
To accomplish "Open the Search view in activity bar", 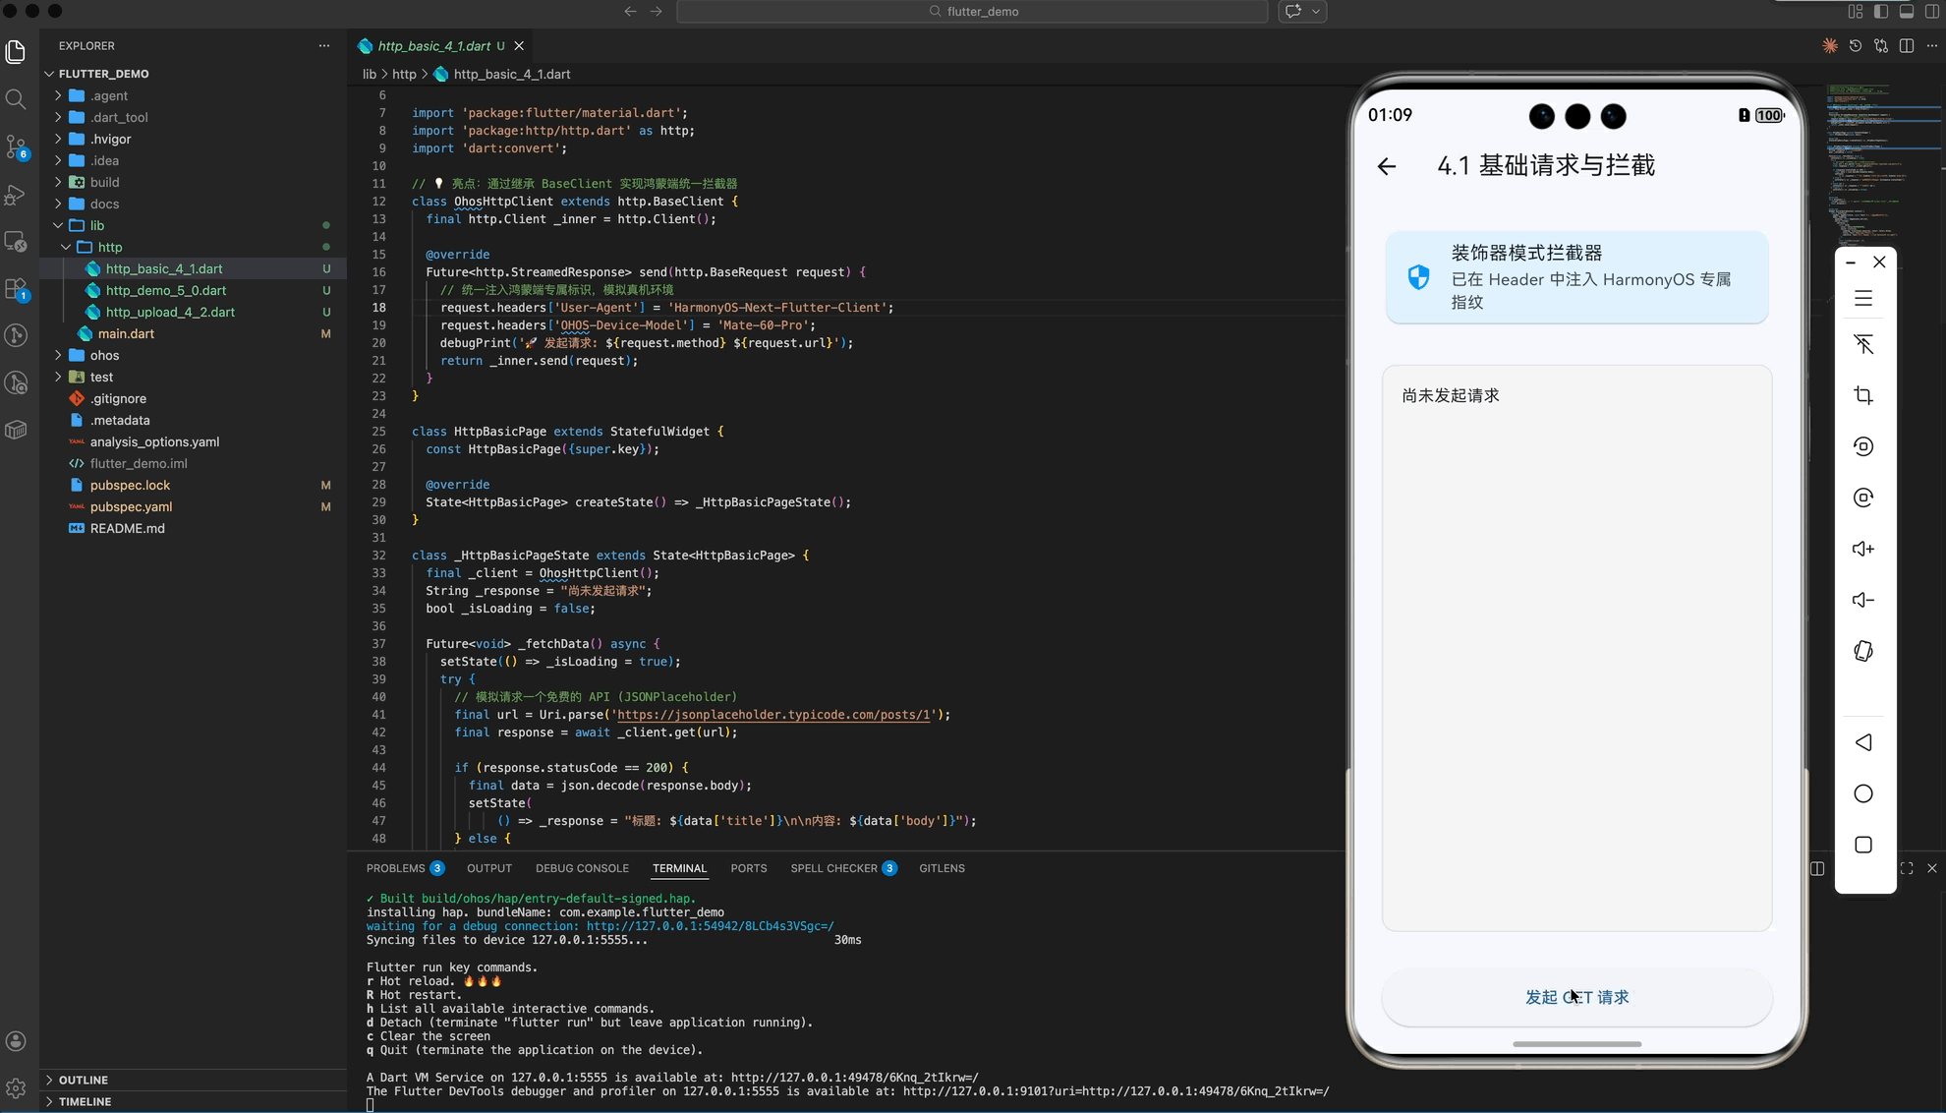I will pyautogui.click(x=16, y=99).
